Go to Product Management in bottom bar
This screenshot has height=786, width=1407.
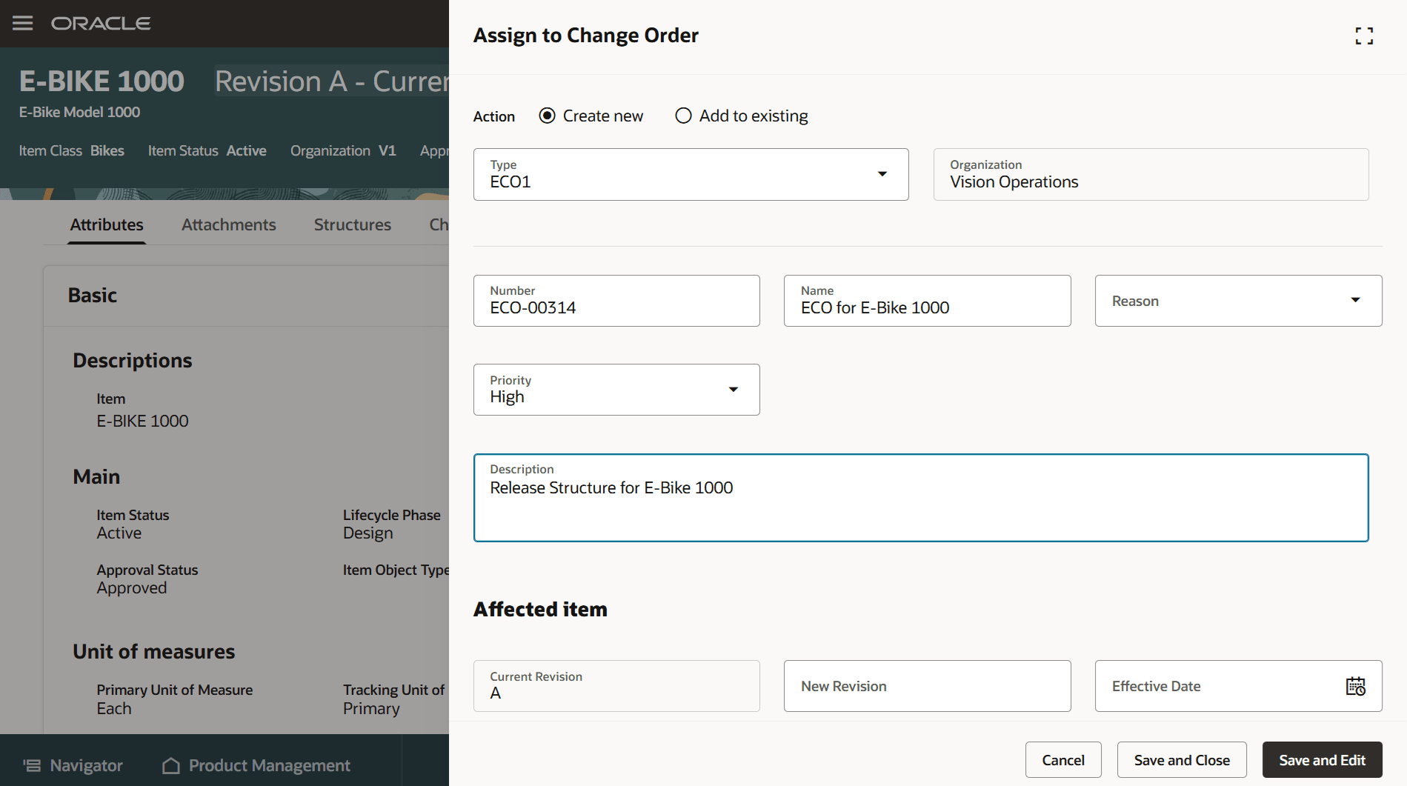coord(256,765)
